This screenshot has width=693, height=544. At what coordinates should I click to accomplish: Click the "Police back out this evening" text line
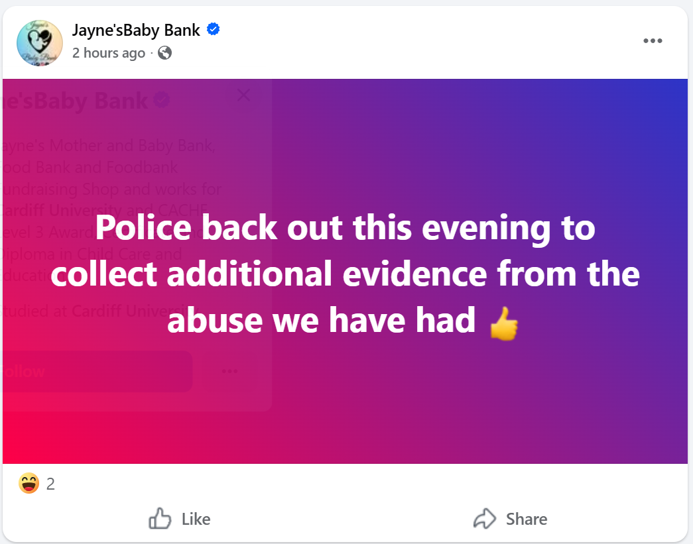pos(345,229)
